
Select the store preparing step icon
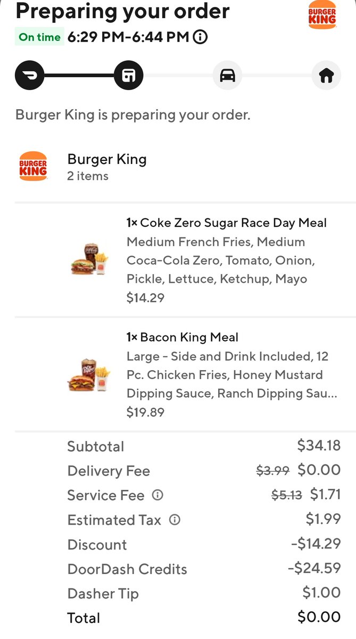(129, 76)
